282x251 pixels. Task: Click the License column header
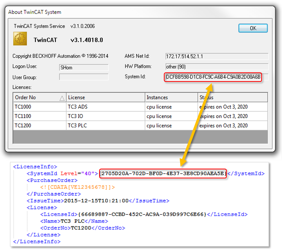click(106, 97)
